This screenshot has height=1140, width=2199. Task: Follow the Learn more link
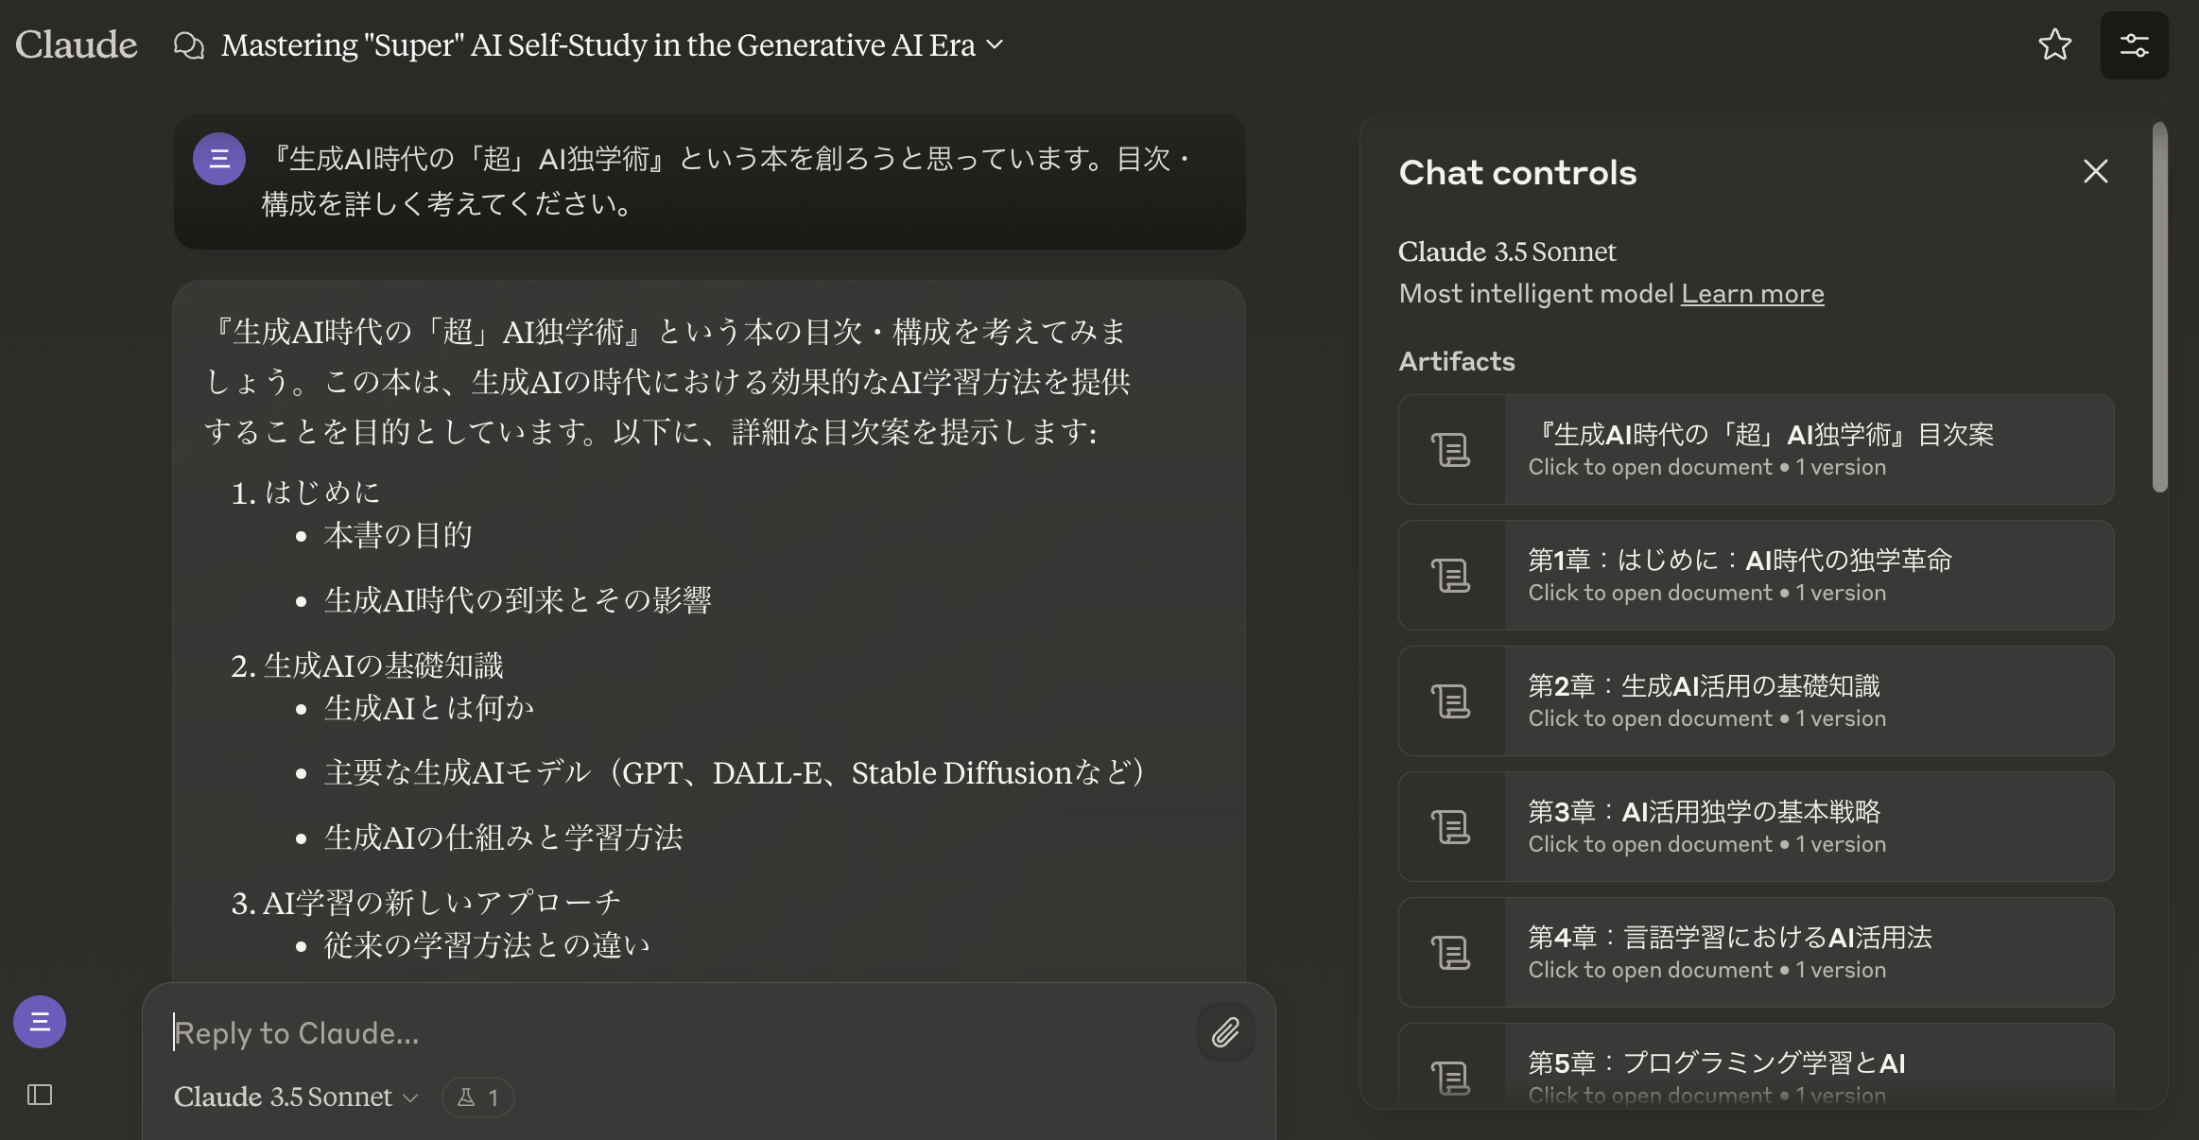coord(1752,294)
